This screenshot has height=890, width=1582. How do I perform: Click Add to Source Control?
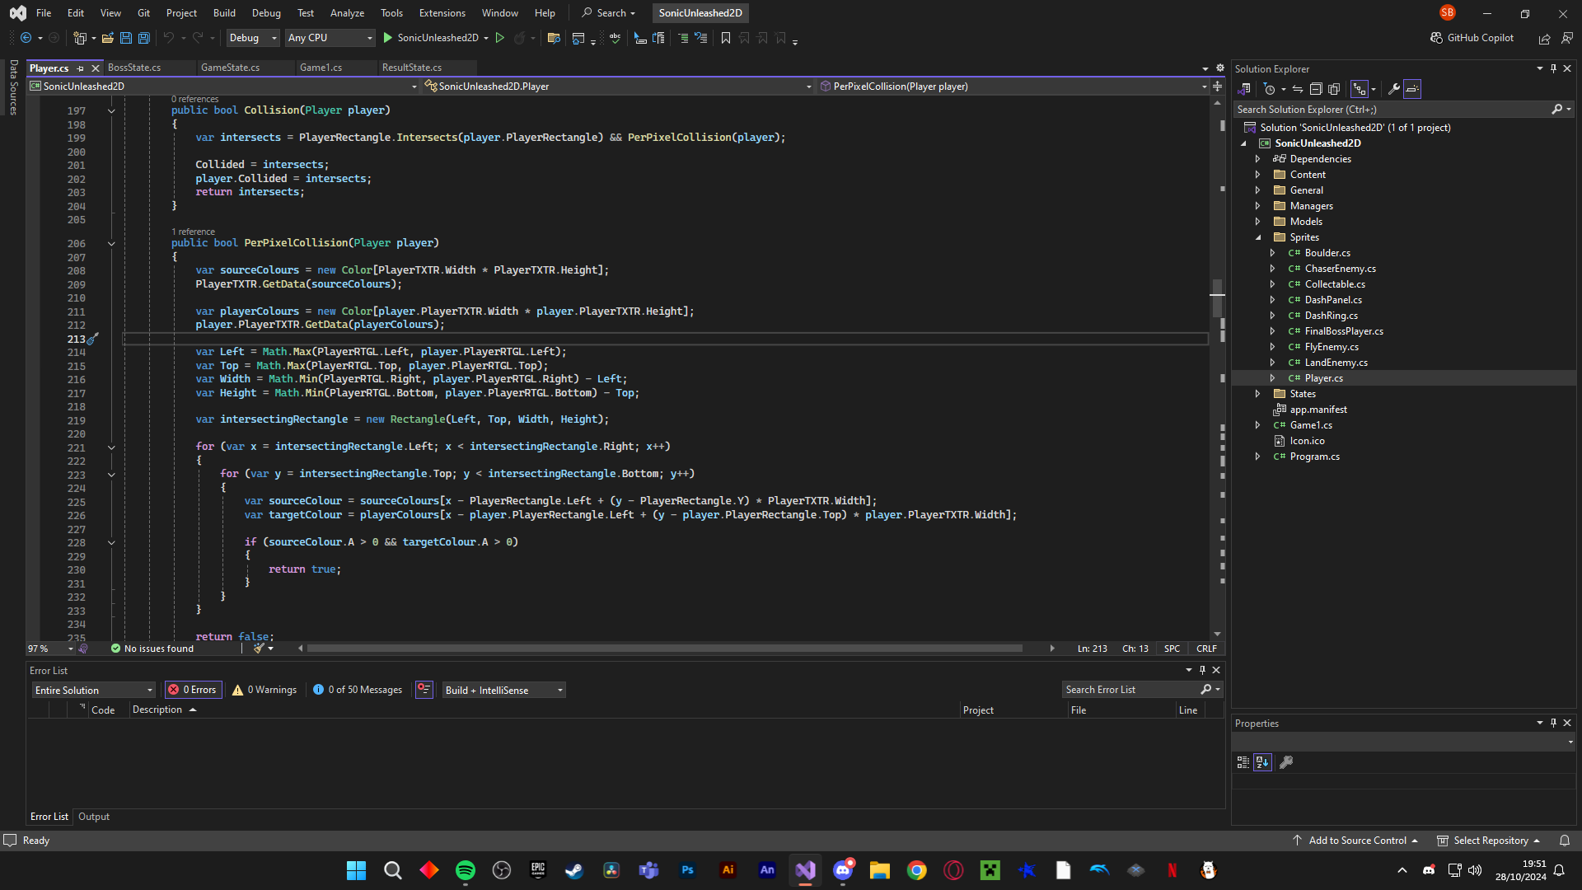click(x=1357, y=841)
